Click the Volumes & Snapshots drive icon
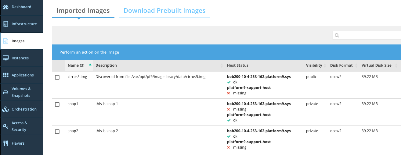The width and height of the screenshot is (401, 155). (x=5, y=92)
